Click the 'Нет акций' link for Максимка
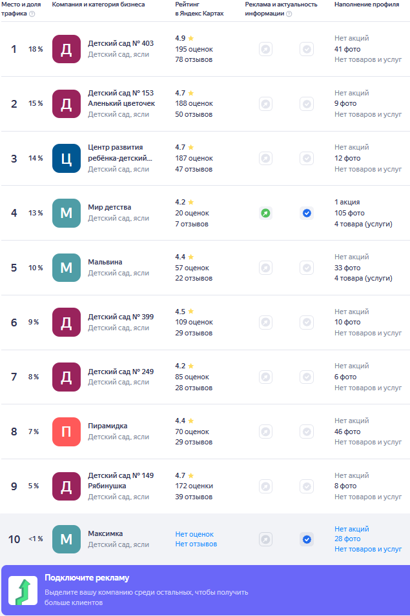This screenshot has height=616, width=410. [351, 529]
